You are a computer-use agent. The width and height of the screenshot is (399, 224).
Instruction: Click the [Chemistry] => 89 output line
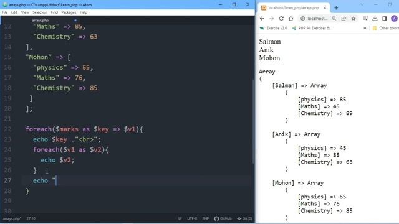click(325, 113)
